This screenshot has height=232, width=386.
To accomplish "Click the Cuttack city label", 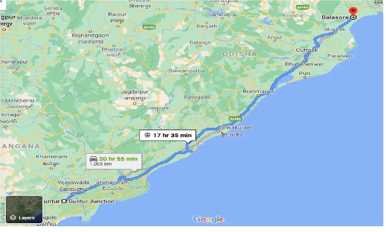I will [307, 50].
